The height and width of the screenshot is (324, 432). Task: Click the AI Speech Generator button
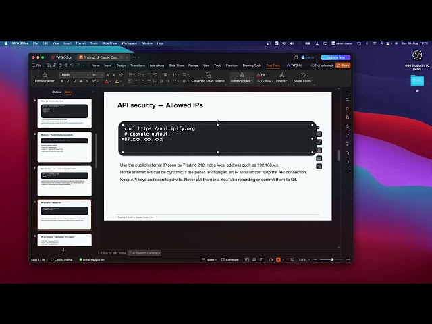[144, 253]
